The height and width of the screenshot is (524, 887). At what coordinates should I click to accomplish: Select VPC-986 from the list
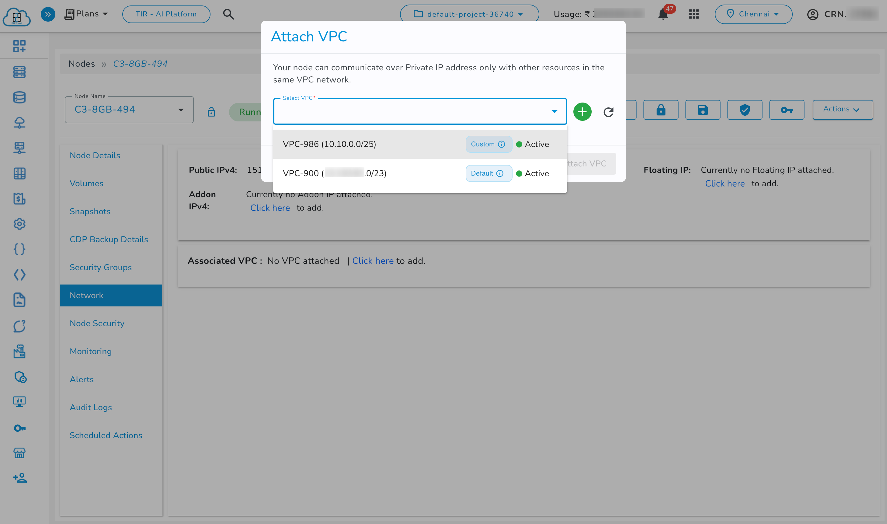point(330,144)
